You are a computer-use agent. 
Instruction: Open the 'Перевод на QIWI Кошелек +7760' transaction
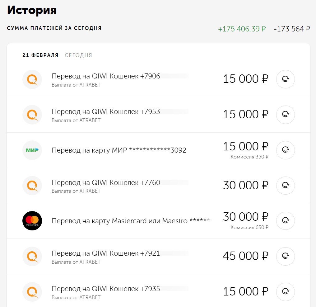click(x=106, y=183)
